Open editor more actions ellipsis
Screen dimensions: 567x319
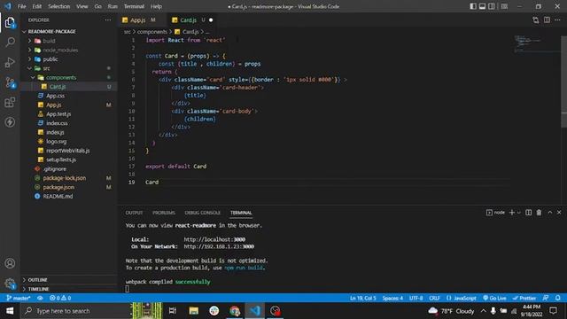pyautogui.click(x=557, y=19)
